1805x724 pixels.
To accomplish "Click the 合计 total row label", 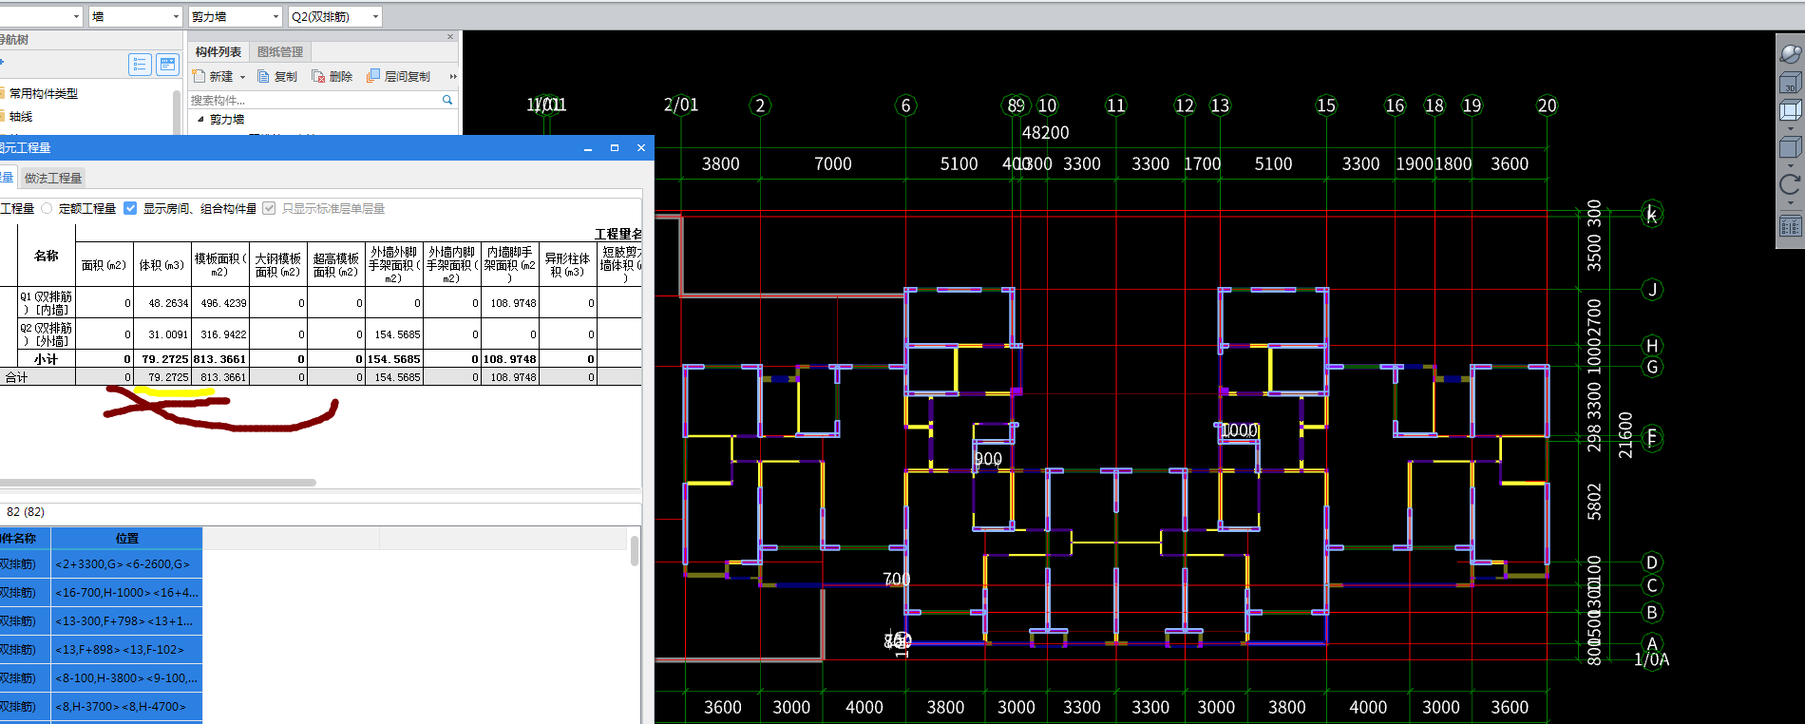I will [x=16, y=377].
